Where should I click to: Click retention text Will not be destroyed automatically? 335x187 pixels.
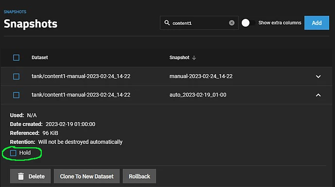click(80, 142)
